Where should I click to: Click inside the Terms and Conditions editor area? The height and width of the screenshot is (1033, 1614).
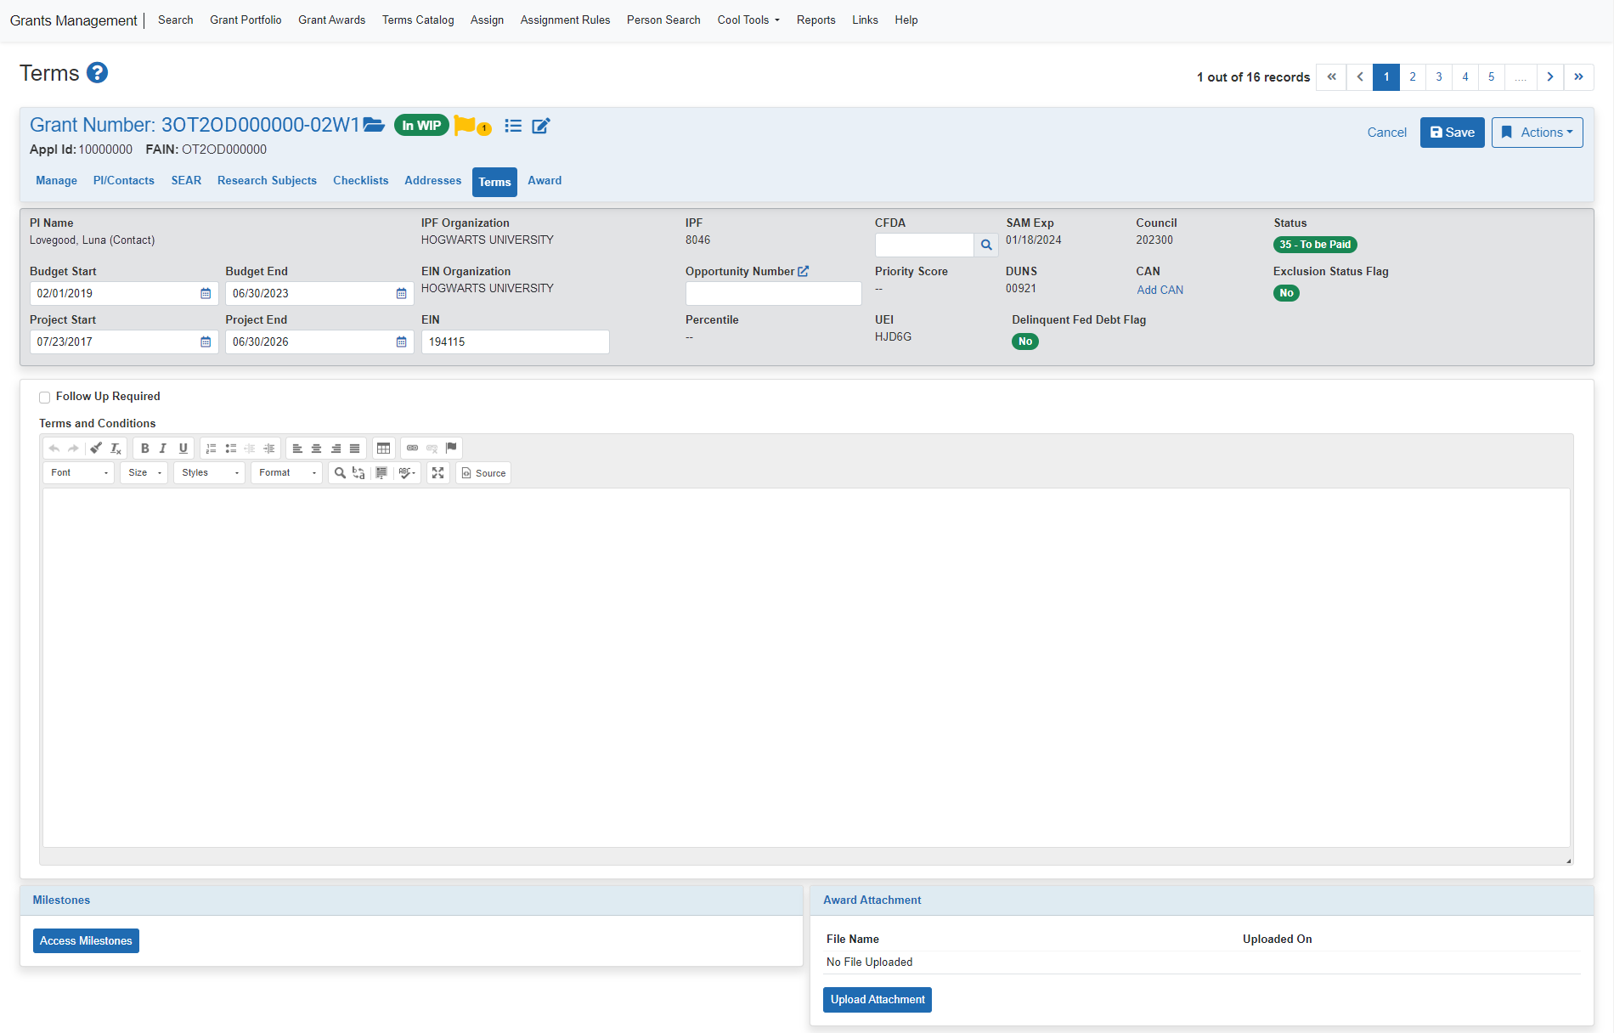(806, 668)
